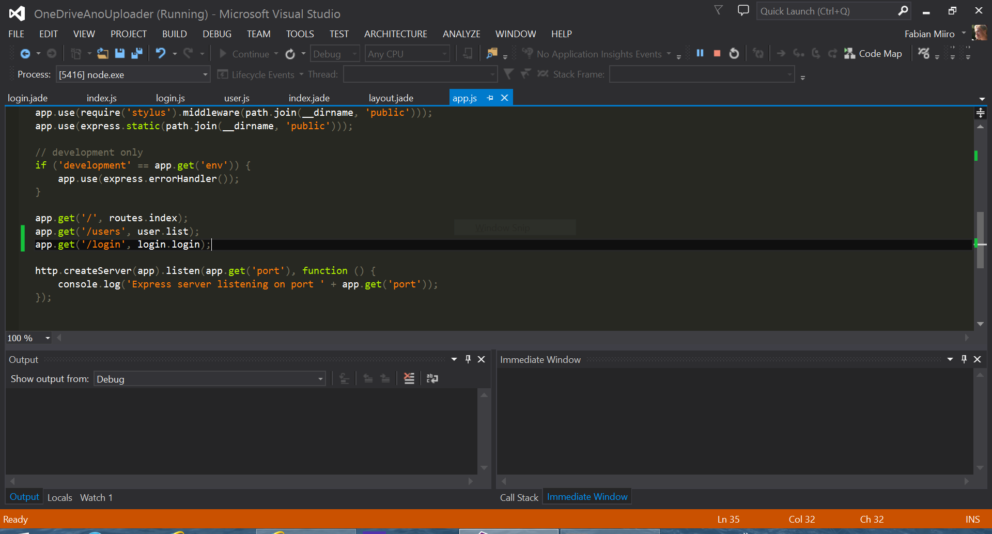992x534 pixels.
Task: Switch to the Watch 1 tab
Action: click(96, 497)
